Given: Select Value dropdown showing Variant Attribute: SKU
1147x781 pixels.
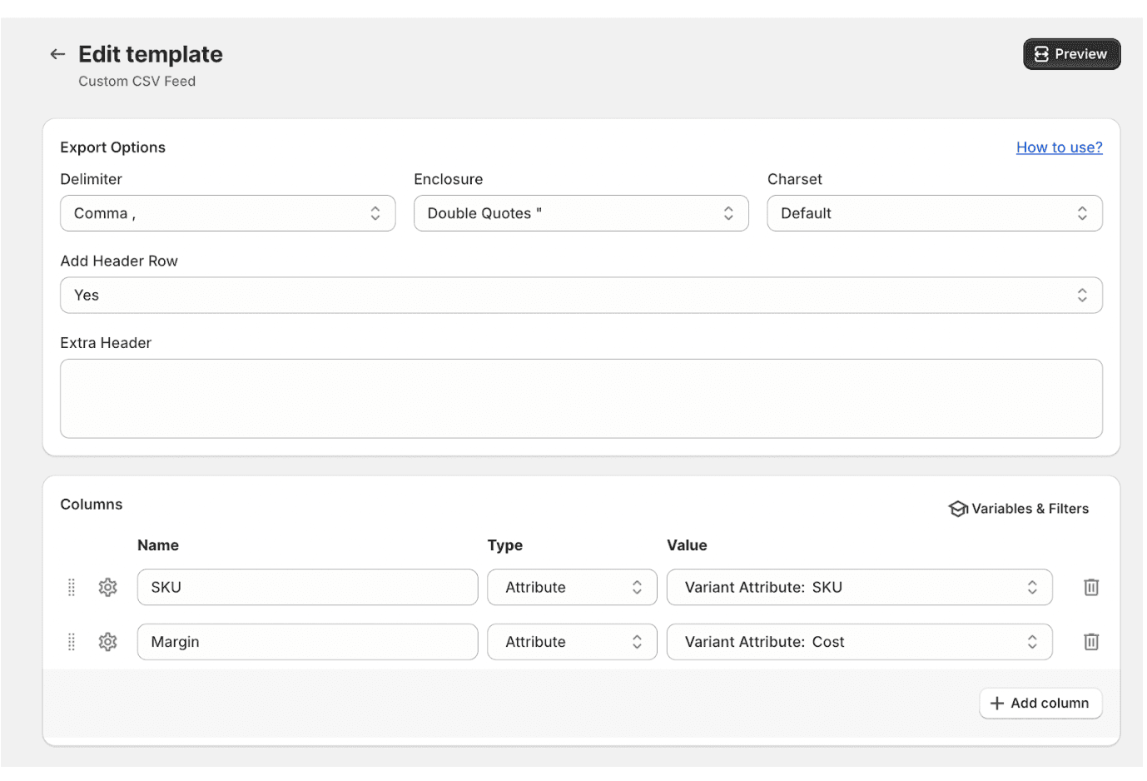Looking at the screenshot, I should 858,588.
